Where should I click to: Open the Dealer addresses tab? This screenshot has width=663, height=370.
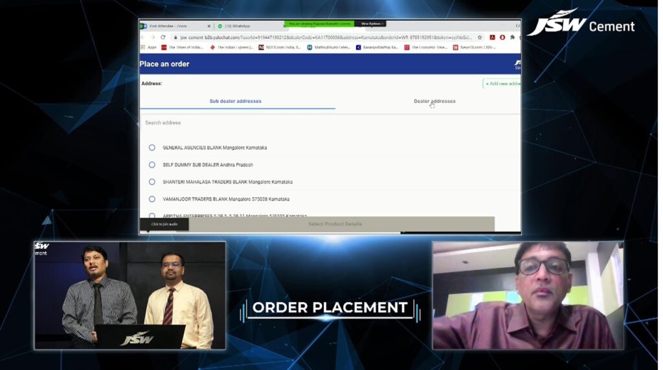[434, 102]
